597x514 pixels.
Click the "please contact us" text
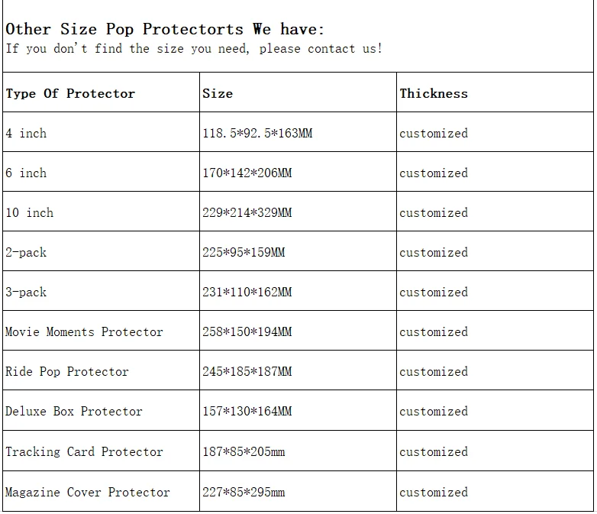320,49
